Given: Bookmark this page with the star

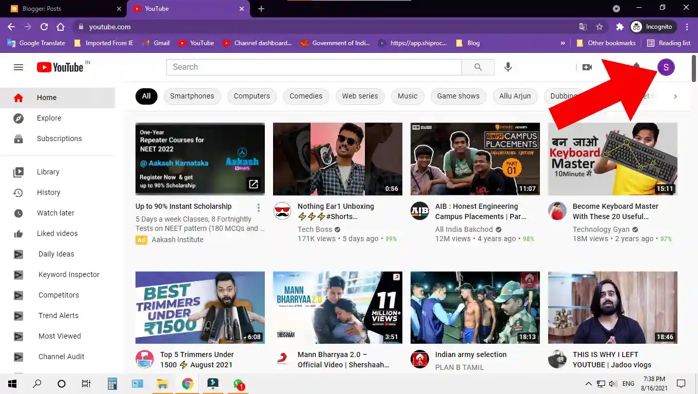Looking at the screenshot, I should [x=599, y=27].
